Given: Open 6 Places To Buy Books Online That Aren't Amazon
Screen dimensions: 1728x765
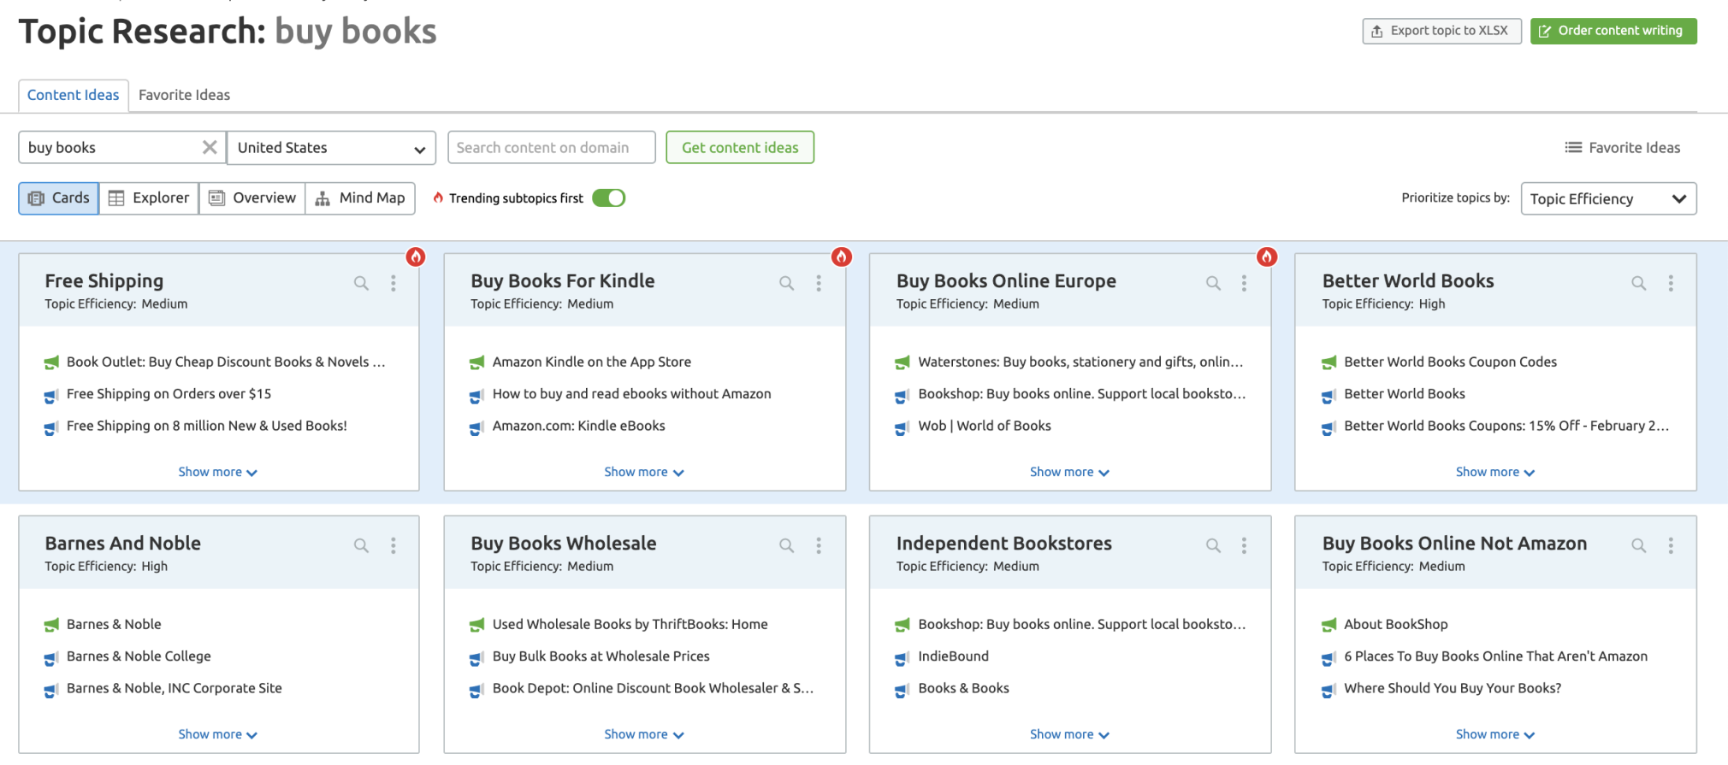Looking at the screenshot, I should point(1495,656).
